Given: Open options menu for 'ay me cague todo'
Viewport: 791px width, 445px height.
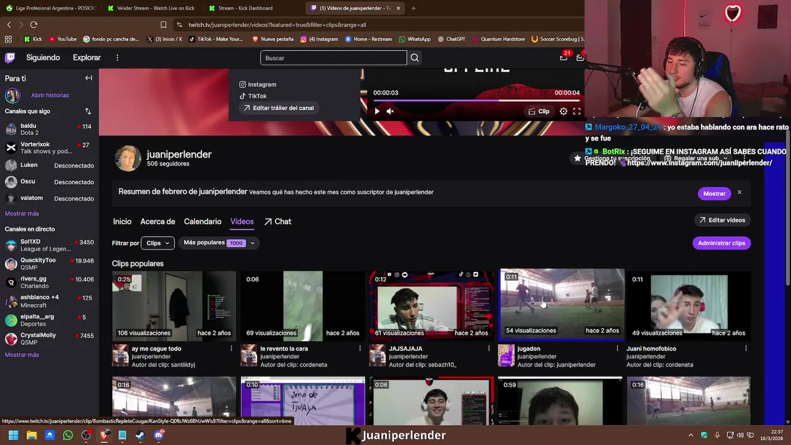Looking at the screenshot, I should 231,349.
